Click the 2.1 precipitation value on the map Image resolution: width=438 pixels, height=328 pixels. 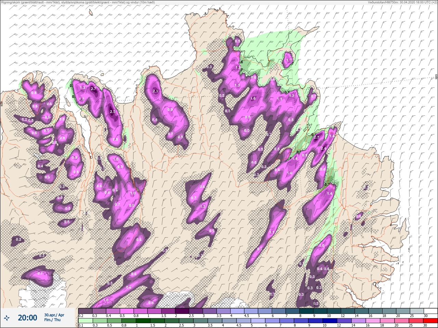point(155,91)
